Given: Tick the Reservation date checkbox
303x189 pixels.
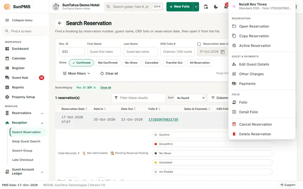Looking at the screenshot, I should coord(199,44).
